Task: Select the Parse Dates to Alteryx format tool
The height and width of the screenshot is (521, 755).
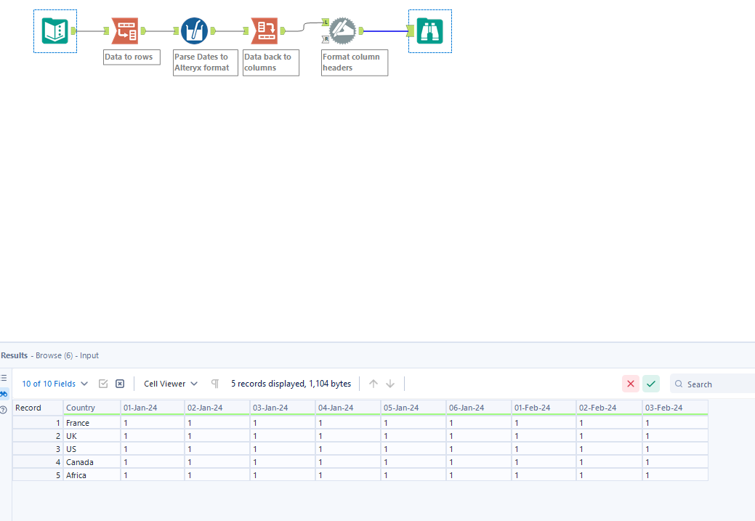Action: click(x=194, y=31)
